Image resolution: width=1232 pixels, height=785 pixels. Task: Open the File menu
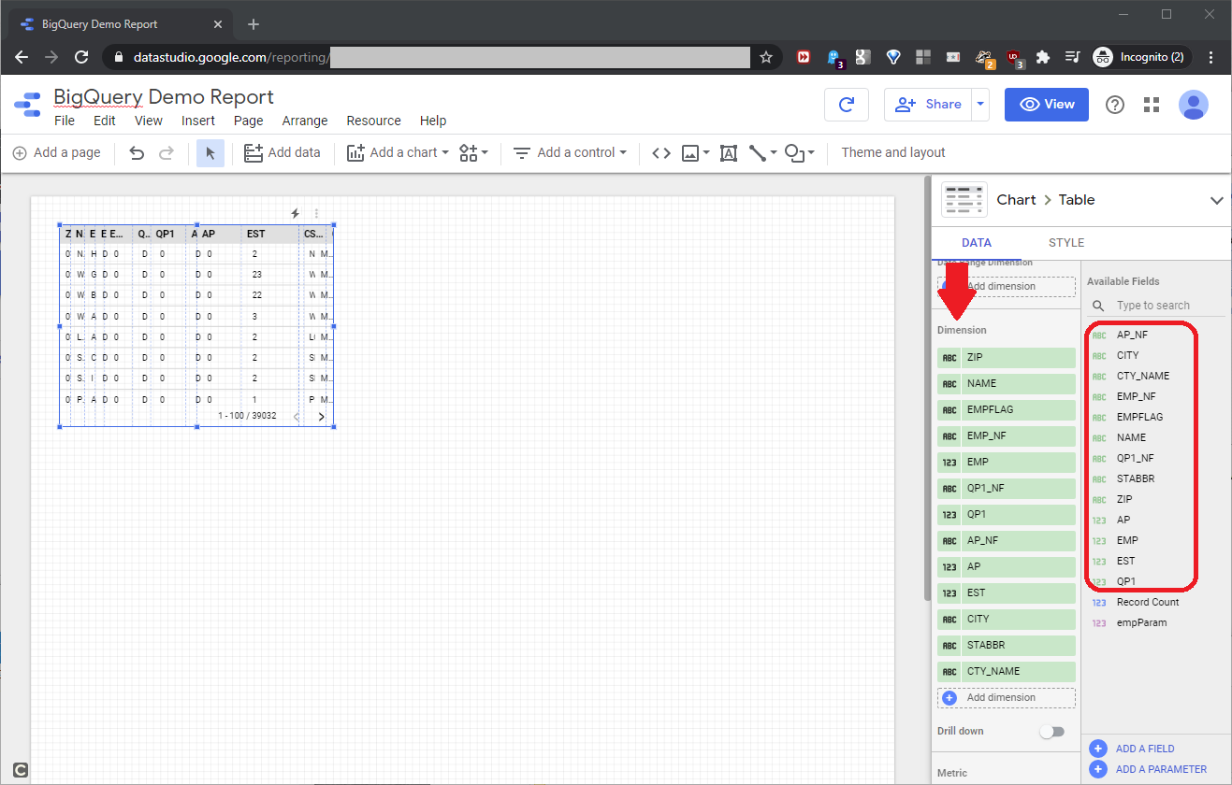click(x=65, y=121)
